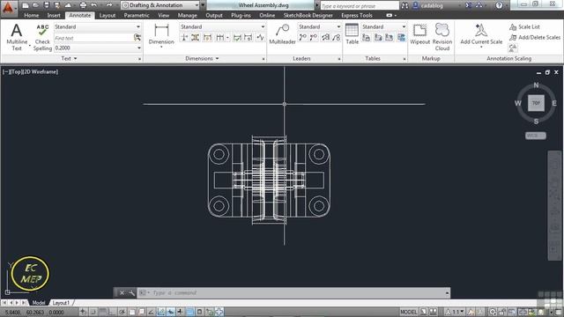Click the Redo arrow icon
This screenshot has width=564, height=317.
[x=109, y=5]
